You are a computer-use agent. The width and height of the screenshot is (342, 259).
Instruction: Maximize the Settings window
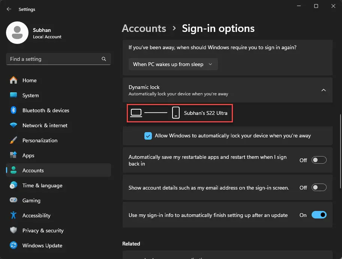[316, 6]
